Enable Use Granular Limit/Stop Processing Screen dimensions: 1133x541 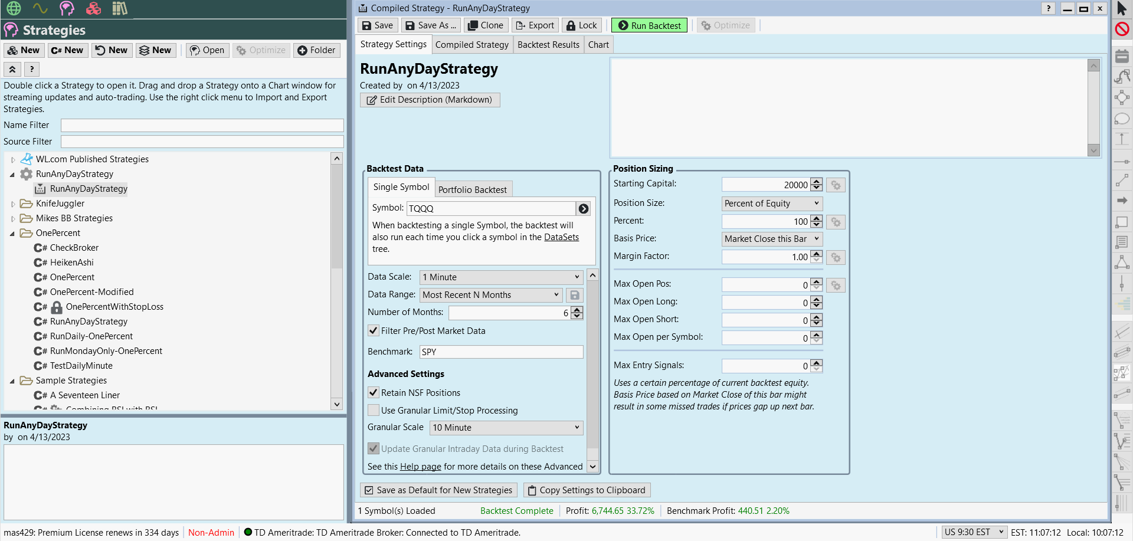tap(374, 411)
